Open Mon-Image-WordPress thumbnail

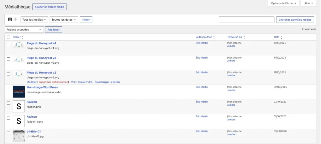[19, 92]
